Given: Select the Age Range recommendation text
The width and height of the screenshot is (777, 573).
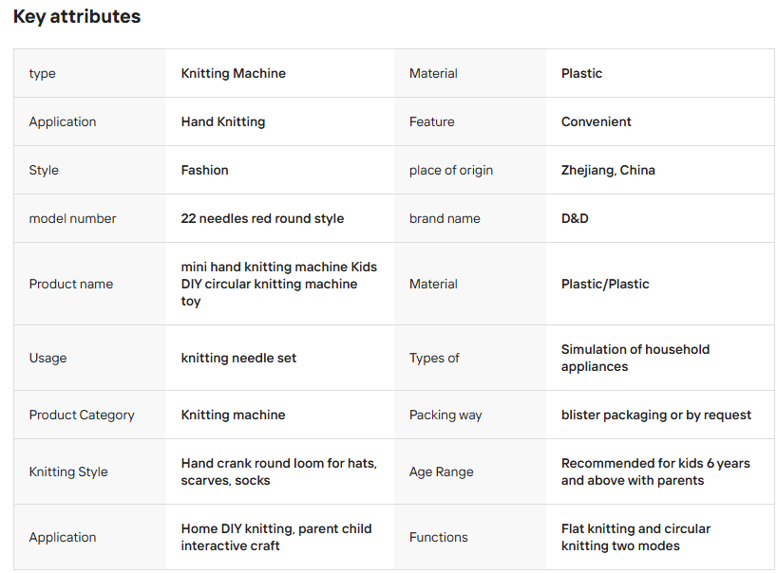Looking at the screenshot, I should (x=655, y=471).
